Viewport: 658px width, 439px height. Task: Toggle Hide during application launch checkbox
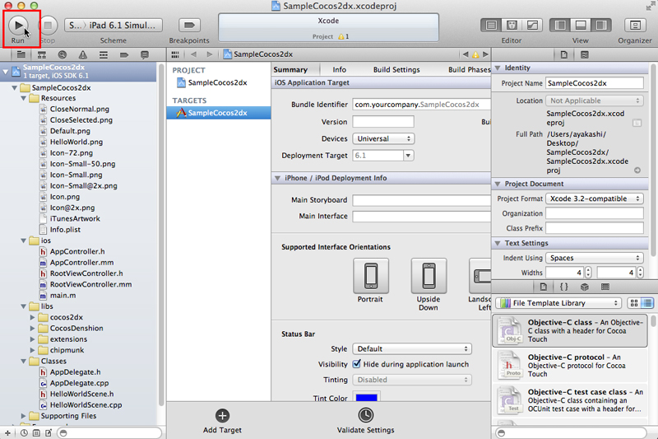coord(357,364)
